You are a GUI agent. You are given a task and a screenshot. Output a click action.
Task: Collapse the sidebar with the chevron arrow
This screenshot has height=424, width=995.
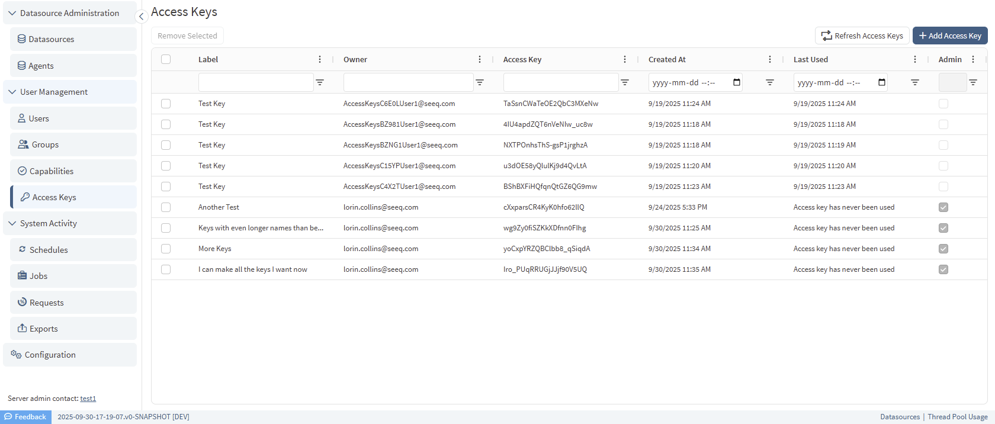coord(141,17)
